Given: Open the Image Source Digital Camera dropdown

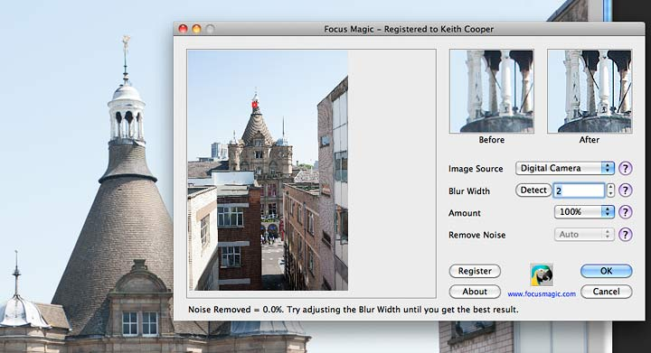Looking at the screenshot, I should click(x=564, y=168).
